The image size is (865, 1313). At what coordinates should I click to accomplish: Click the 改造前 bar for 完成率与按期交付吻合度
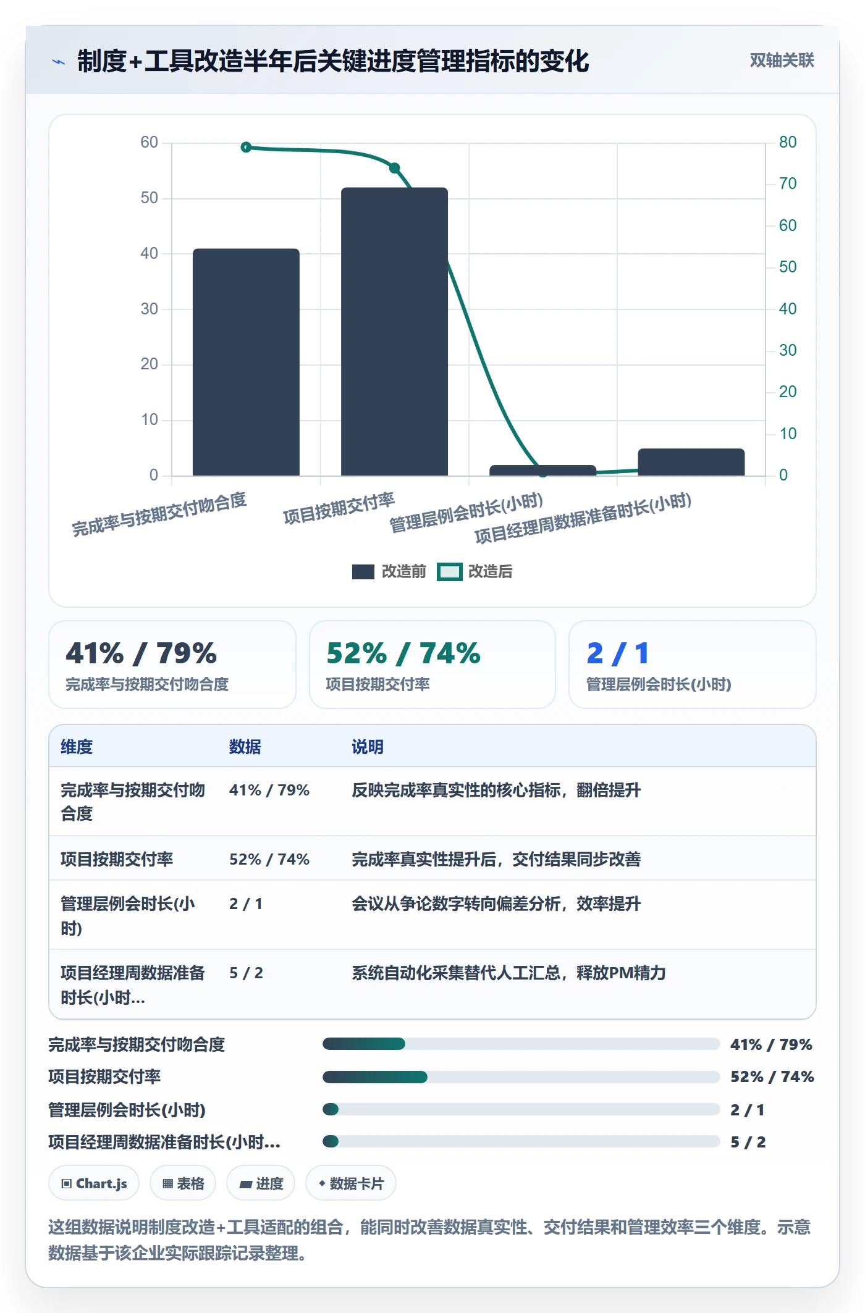[x=246, y=362]
